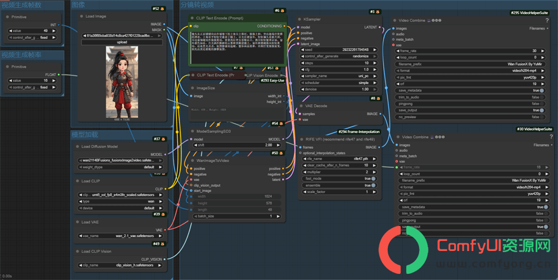Click the #295 VideoHelperSuite badge
Screen dimensions: 558x280
pos(530,13)
